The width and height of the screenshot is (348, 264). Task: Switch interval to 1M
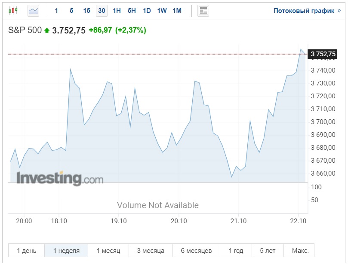(x=177, y=11)
